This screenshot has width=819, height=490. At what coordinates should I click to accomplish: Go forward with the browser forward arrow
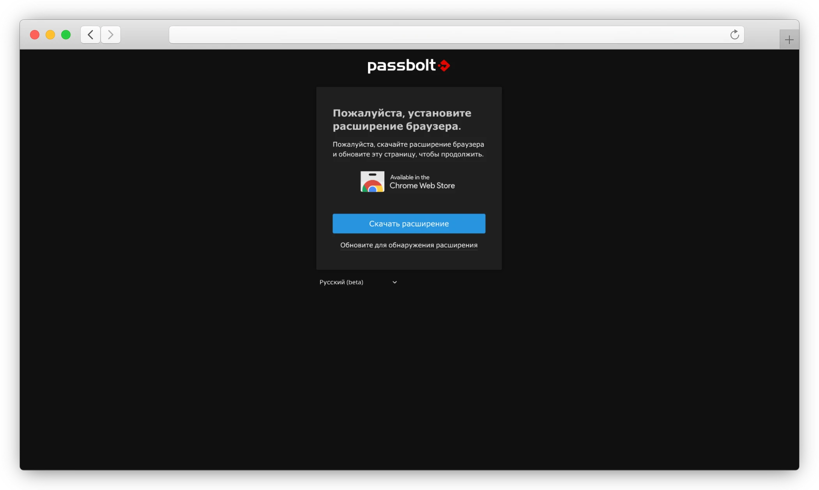111,35
